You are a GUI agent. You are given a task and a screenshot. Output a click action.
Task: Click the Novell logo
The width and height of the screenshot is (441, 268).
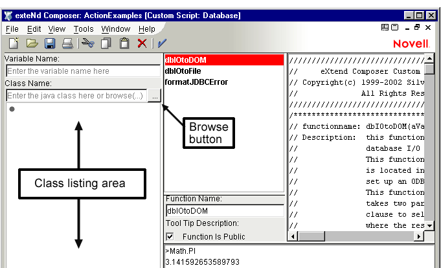[411, 44]
